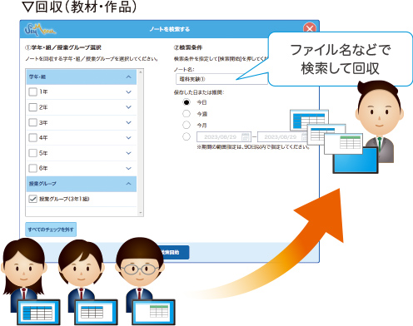Image resolution: width=413 pixels, height=326 pixels.
Task: Click the grade list scrollbar down arrow
Action: [141, 213]
